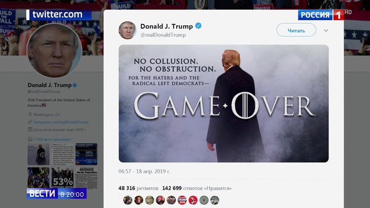Click the 48 316 ретвитов count
This screenshot has width=370, height=208.
138,188
